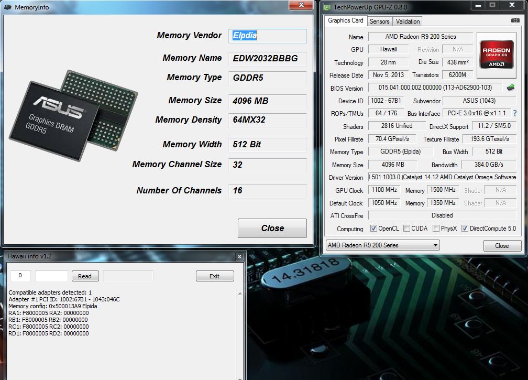This screenshot has width=528, height=380.
Task: Click the Memory Name field EDW2032BBBG
Action: [268, 58]
